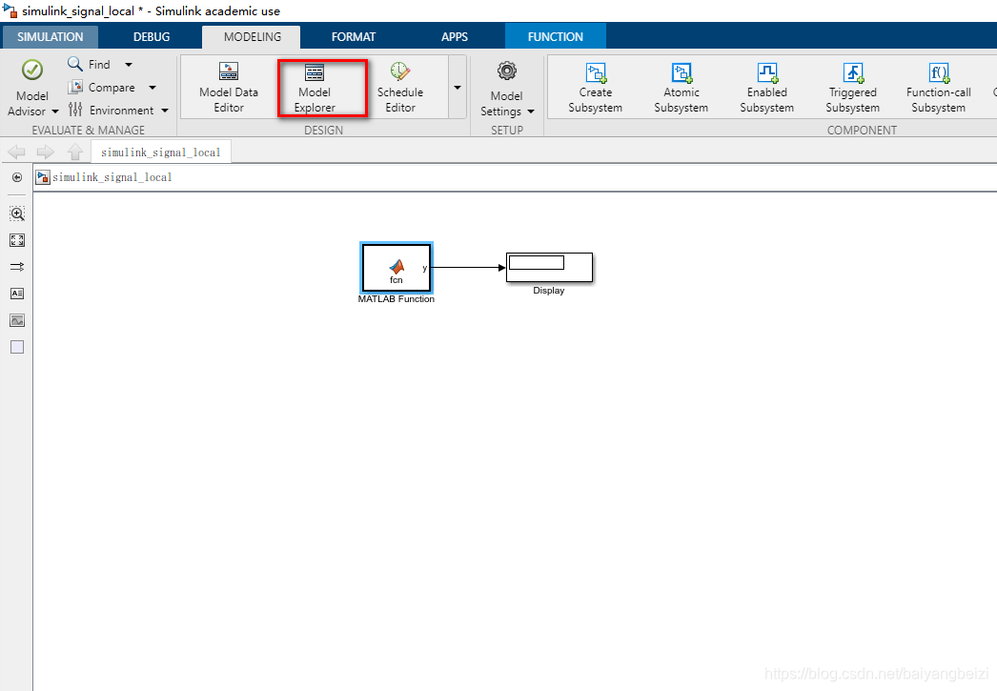Viewport: 997px width, 691px height.
Task: Switch to the SIMULATION tab
Action: click(x=51, y=37)
